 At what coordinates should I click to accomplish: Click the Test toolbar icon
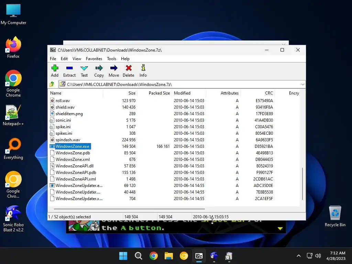click(x=84, y=71)
